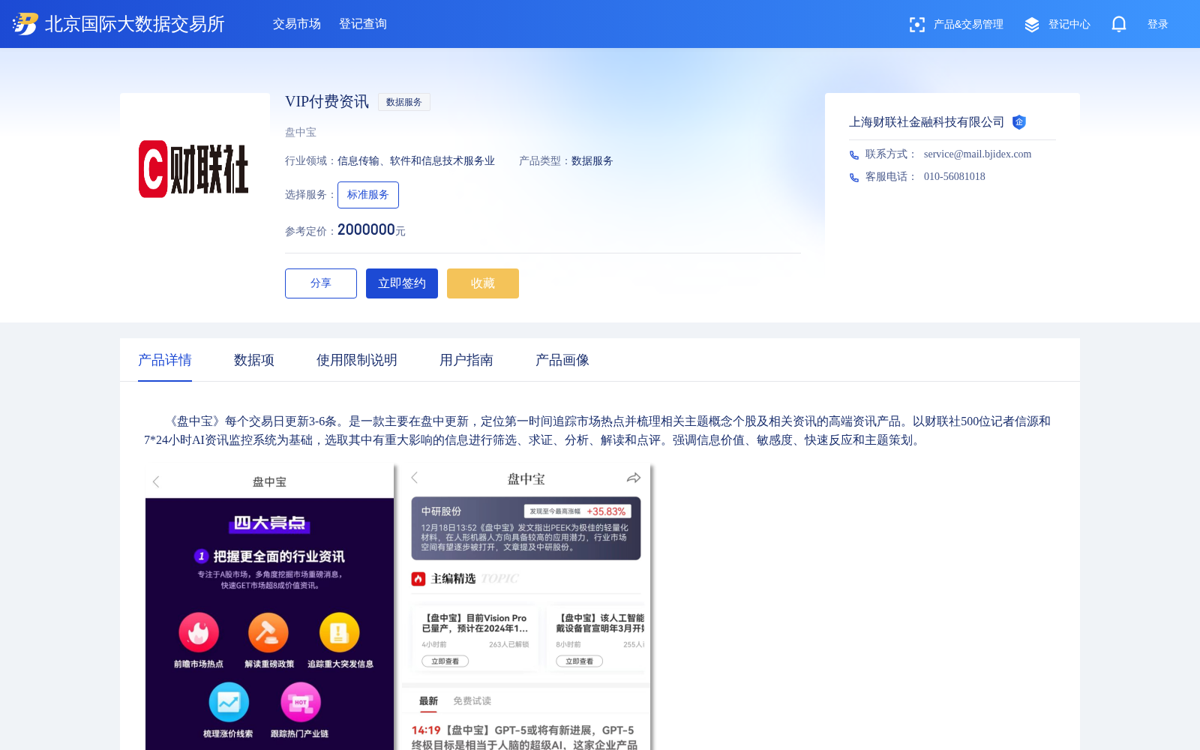Switch to 产品详情 tab
1200x750 pixels.
tap(165, 360)
